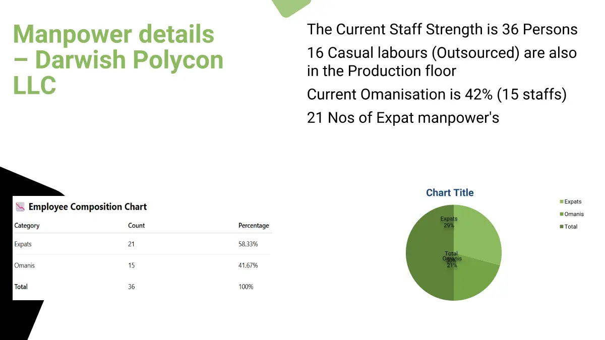Click the Expats legend color swatch

(562, 201)
